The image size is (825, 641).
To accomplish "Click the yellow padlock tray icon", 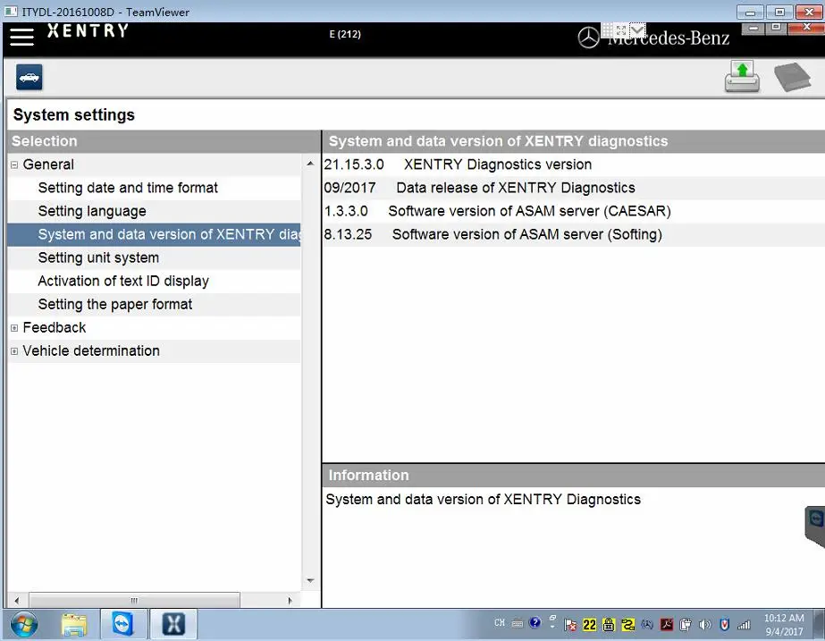I will pyautogui.click(x=609, y=625).
